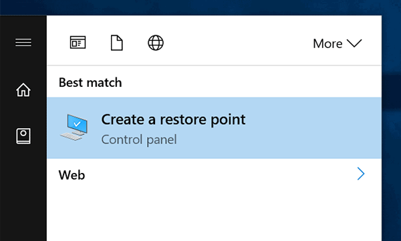Click highlighted result row's blank right side

pos(315,128)
